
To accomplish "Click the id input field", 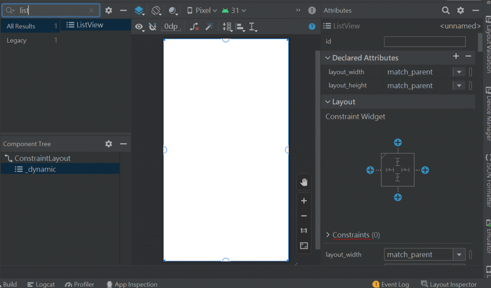I will pos(425,42).
